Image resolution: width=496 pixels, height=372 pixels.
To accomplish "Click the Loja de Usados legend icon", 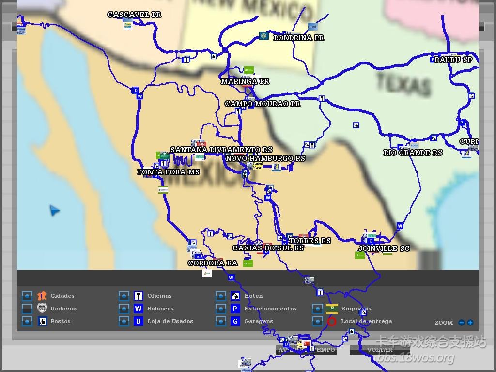I will 139,321.
